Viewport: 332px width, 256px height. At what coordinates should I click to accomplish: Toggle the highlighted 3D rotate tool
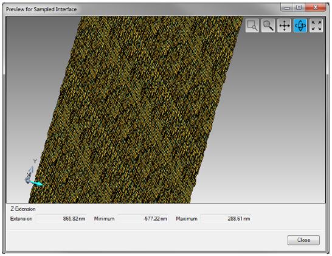tap(300, 26)
